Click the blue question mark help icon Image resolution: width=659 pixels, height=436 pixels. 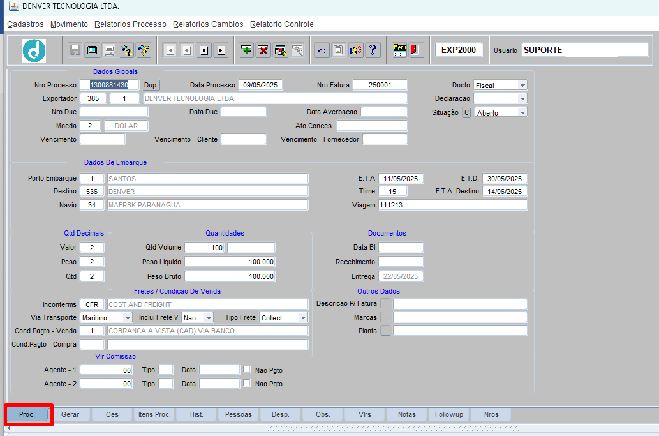(x=373, y=50)
